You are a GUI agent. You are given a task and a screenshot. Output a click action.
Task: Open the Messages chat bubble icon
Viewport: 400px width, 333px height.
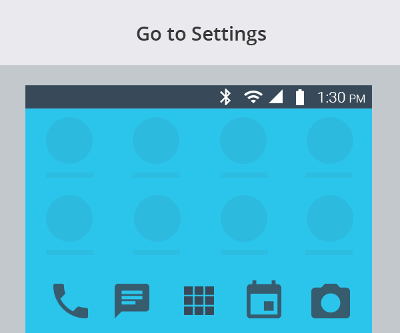(132, 300)
